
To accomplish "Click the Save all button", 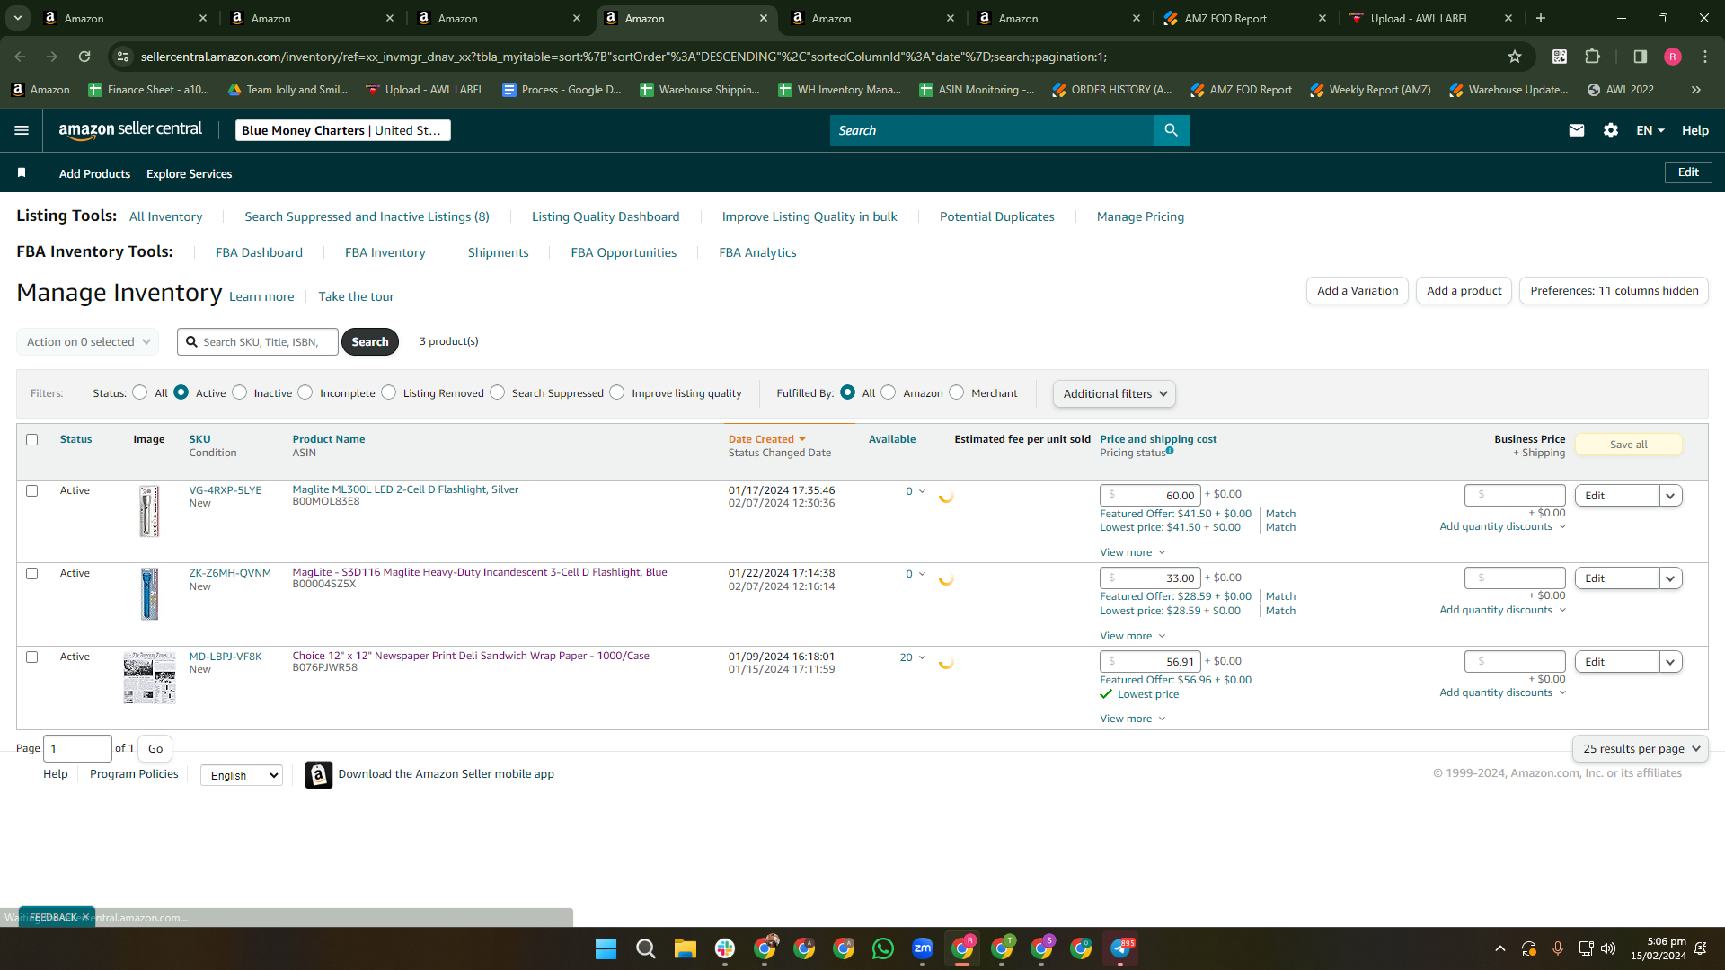I will pos(1628,445).
